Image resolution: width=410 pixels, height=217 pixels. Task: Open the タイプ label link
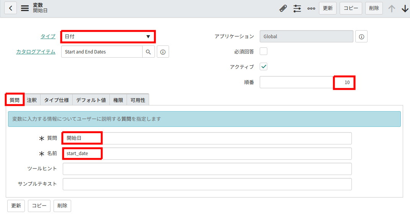48,36
